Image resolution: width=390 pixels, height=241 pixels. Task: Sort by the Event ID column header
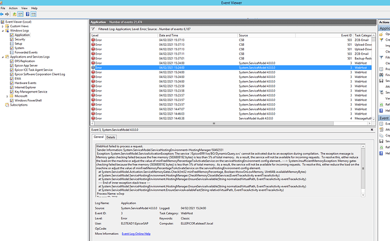coord(324,36)
